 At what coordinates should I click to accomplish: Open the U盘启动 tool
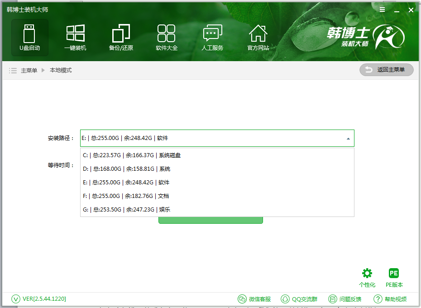29,38
